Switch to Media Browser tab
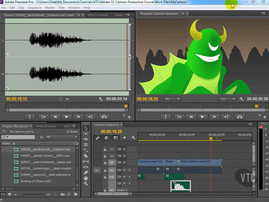The image size is (269, 202). [46, 126]
